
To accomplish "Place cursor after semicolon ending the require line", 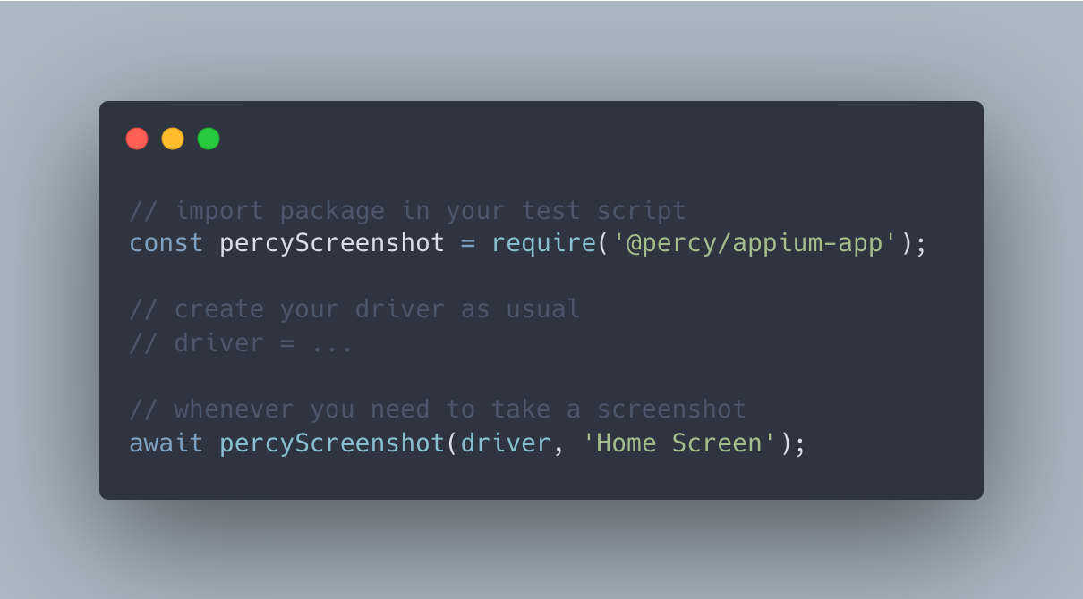I will click(x=927, y=243).
